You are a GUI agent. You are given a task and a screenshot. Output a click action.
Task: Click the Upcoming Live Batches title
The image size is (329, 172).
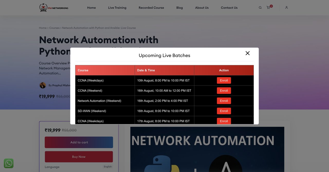coord(164,55)
